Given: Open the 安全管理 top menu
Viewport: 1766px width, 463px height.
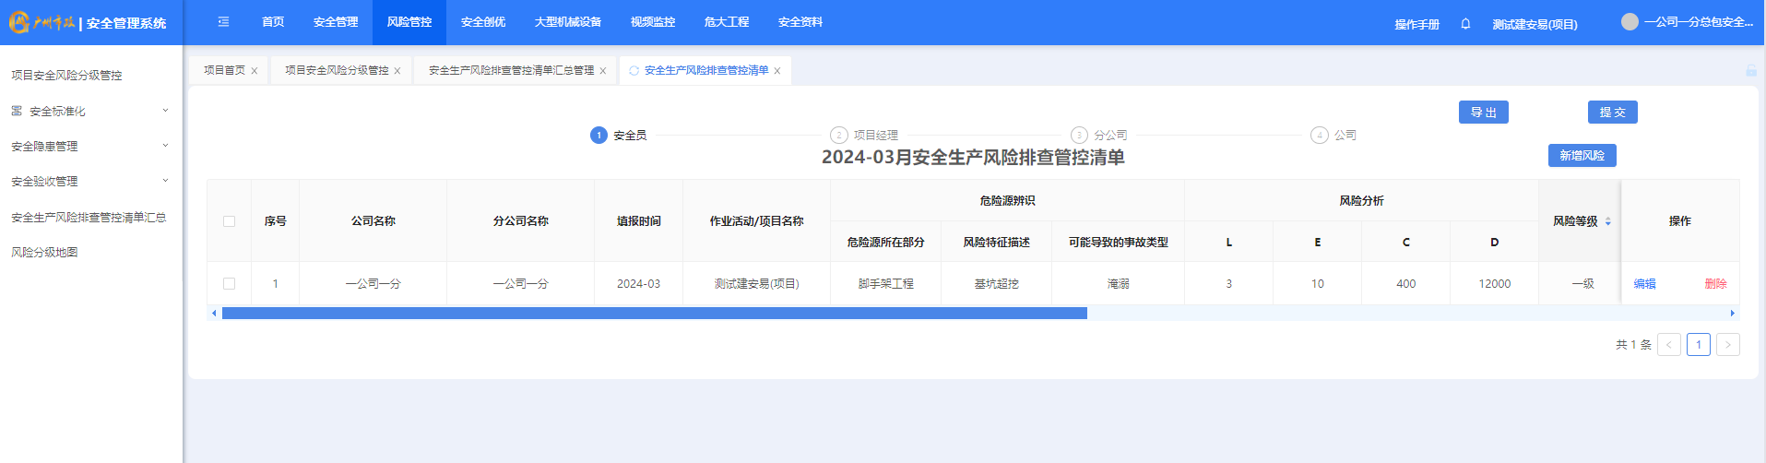Looking at the screenshot, I should (336, 22).
